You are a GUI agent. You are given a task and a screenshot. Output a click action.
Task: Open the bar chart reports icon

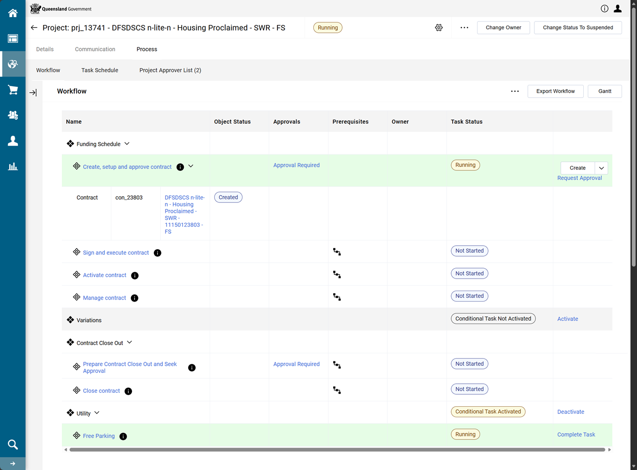coord(12,166)
